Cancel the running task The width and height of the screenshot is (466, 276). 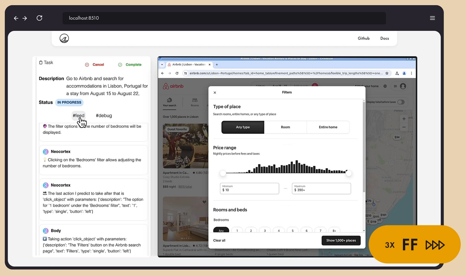coord(95,65)
